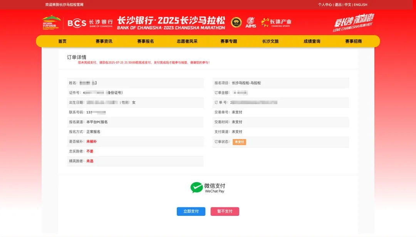Go to 赛事报名 registration menu

pyautogui.click(x=145, y=41)
